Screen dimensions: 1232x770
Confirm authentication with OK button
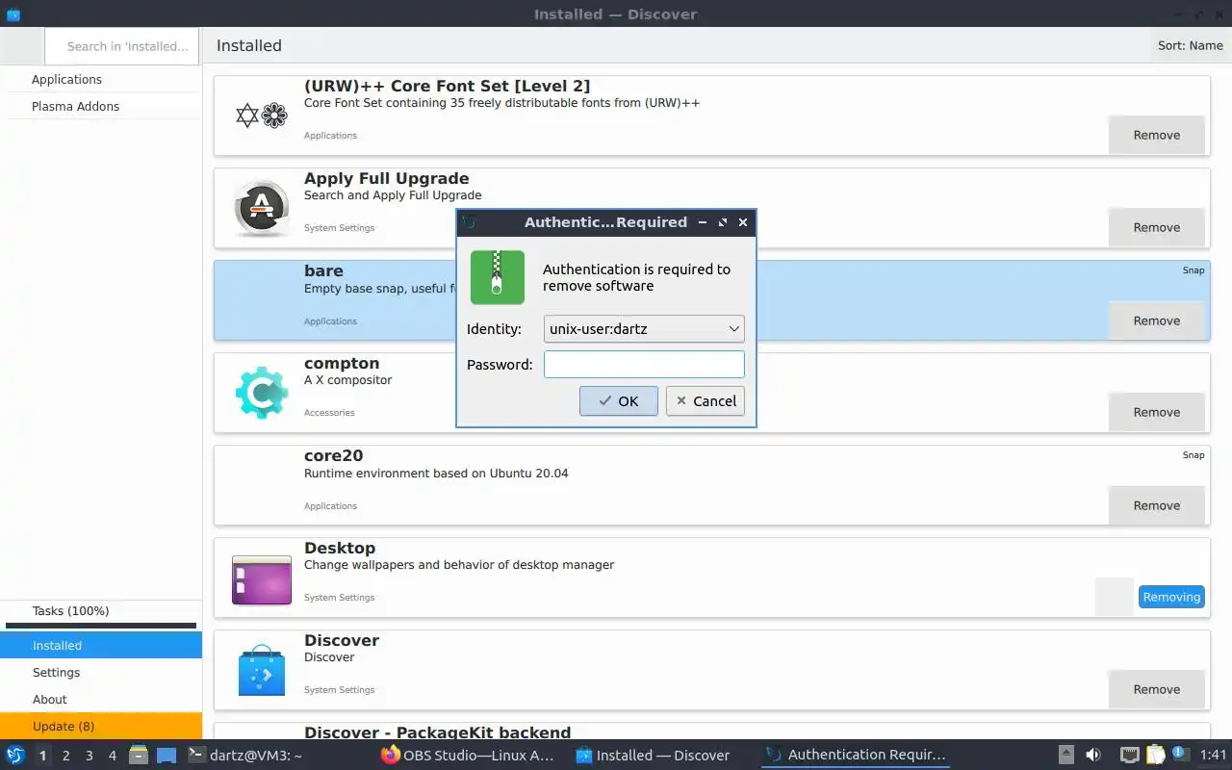point(619,401)
